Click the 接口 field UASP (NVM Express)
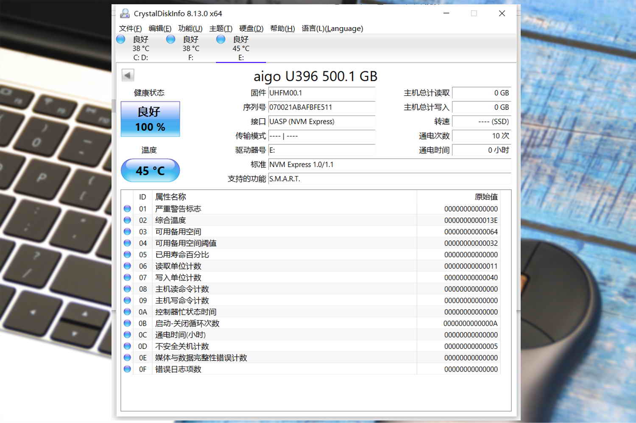This screenshot has width=636, height=423. click(x=322, y=122)
